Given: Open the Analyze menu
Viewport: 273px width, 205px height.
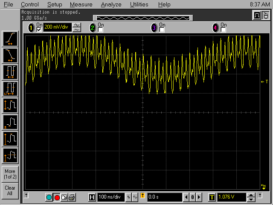Looking at the screenshot, I should (111, 5).
